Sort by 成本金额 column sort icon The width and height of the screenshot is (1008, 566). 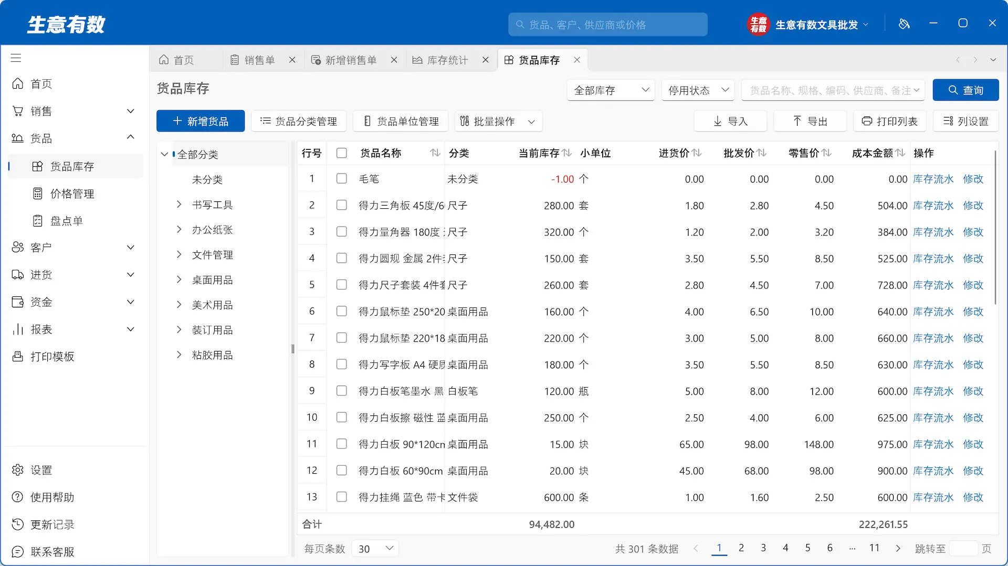tap(900, 153)
